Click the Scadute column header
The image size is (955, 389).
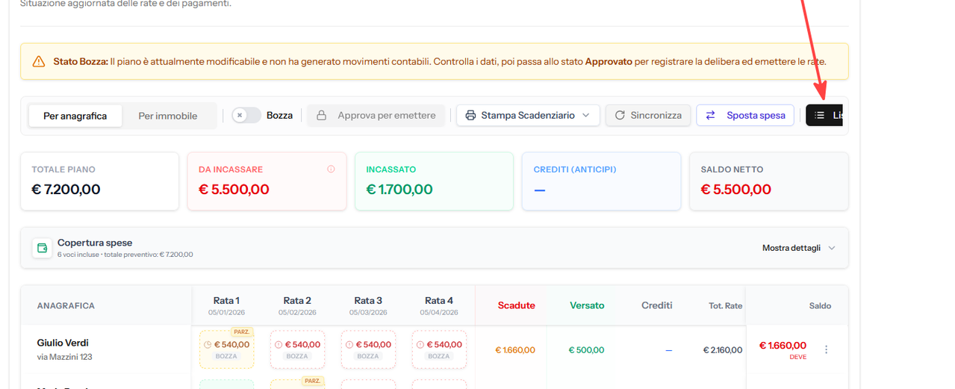pyautogui.click(x=517, y=305)
